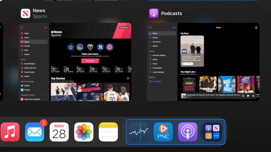This screenshot has height=152, width=271.
Task: Open Latest Episodes in Podcasts
Action: [x=162, y=72]
